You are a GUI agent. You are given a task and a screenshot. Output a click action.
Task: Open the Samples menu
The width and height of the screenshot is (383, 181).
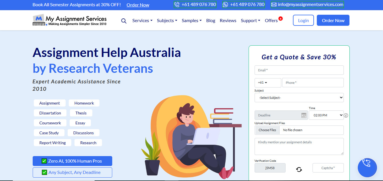[191, 21]
